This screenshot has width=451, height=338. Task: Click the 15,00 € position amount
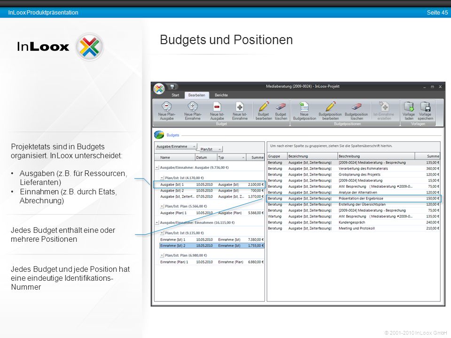coord(434,180)
